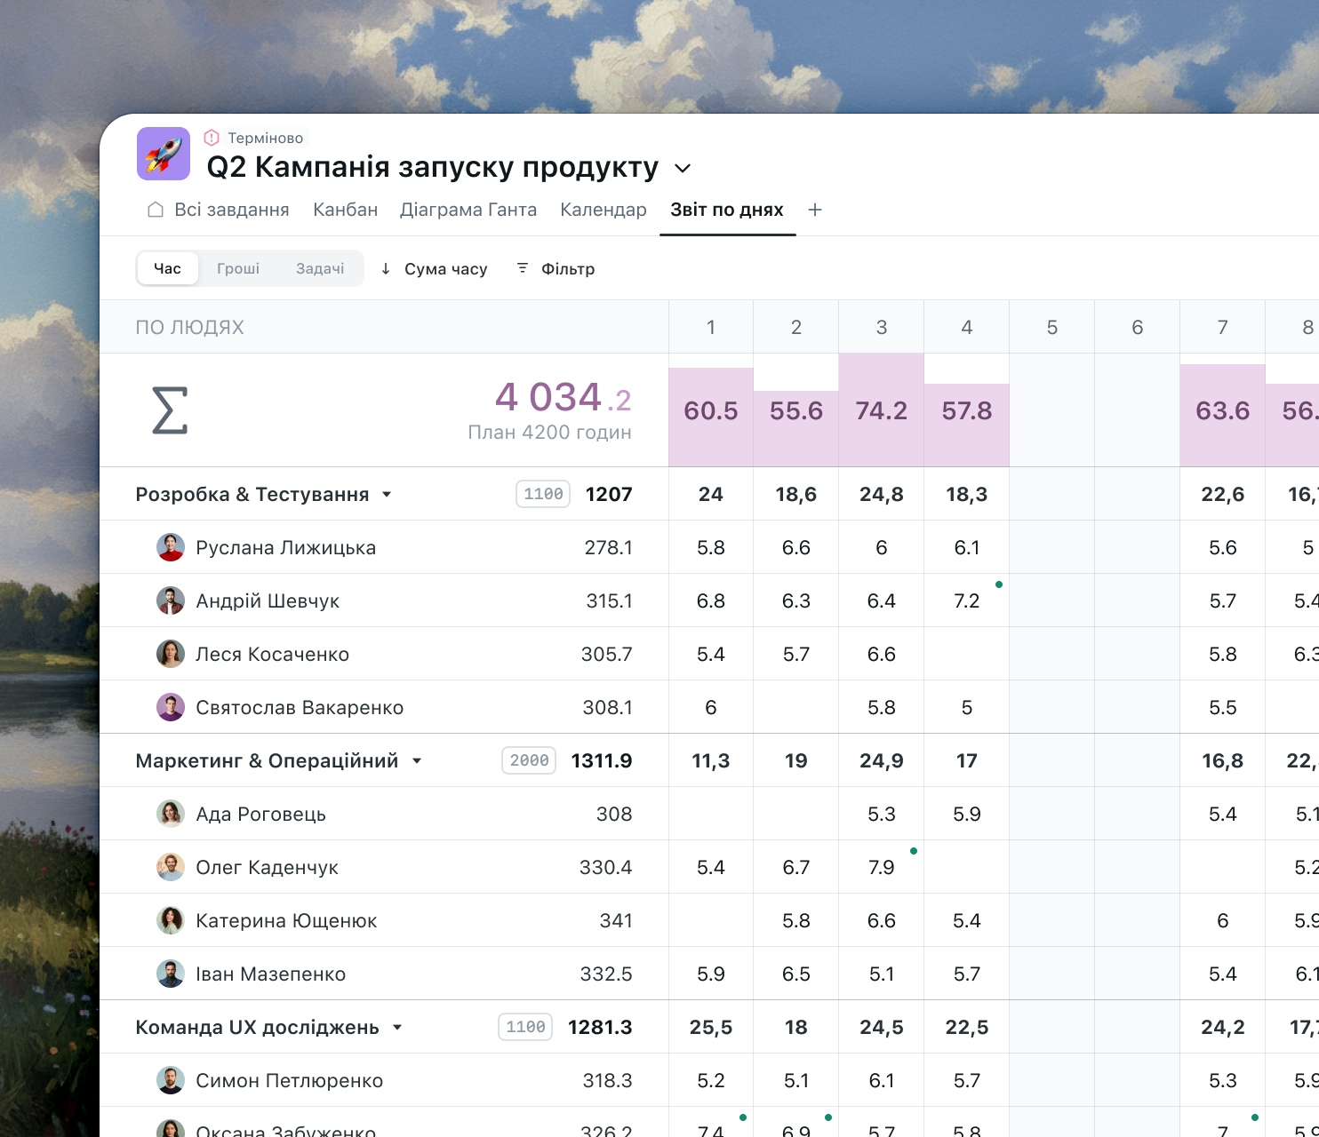
Task: Click the filter icon next to Фільтр
Action: click(523, 268)
